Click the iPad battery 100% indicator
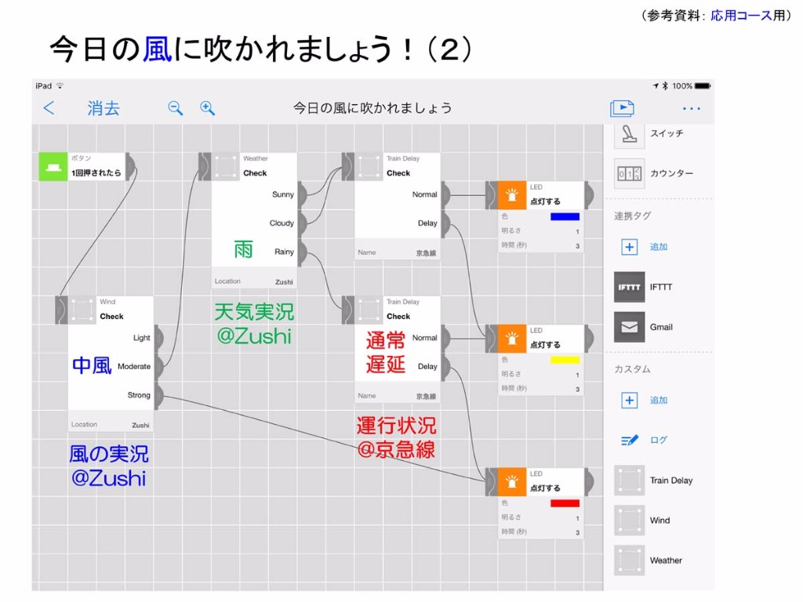The height and width of the screenshot is (602, 803). 692,86
